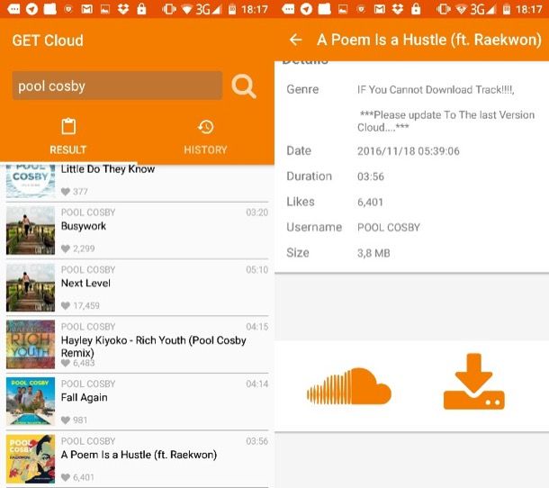The image size is (549, 488).
Task: Tap duration 04:15 on Rich Youth row
Action: (257, 327)
